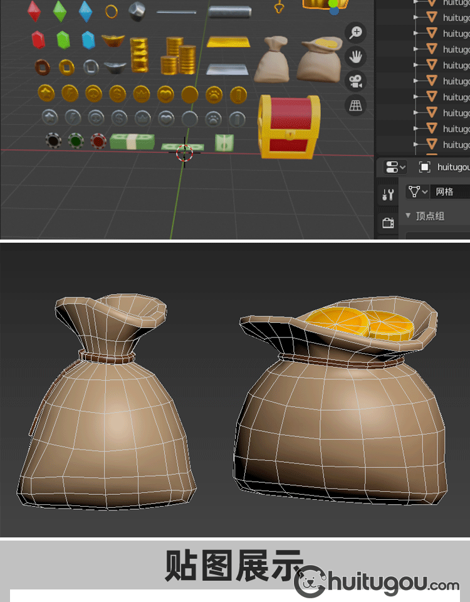Click the hand-shaped pan view button
The height and width of the screenshot is (602, 470).
tap(356, 57)
